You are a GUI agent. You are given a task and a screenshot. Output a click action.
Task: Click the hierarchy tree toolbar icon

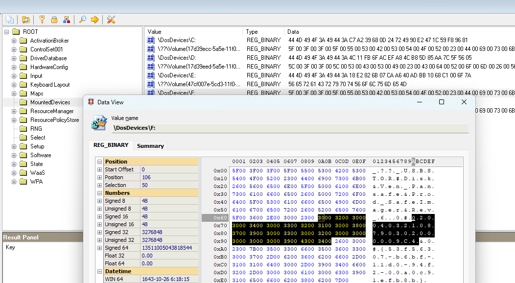click(67, 20)
